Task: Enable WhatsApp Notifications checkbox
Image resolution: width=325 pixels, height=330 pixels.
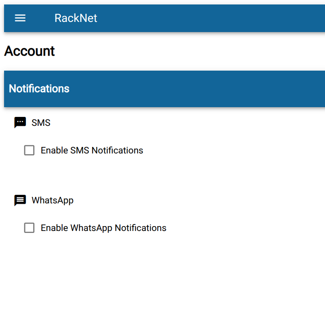Action: pos(29,228)
